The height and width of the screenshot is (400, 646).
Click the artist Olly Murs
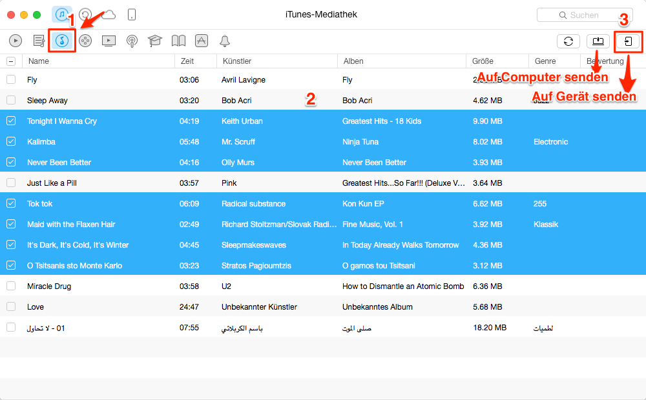238,162
